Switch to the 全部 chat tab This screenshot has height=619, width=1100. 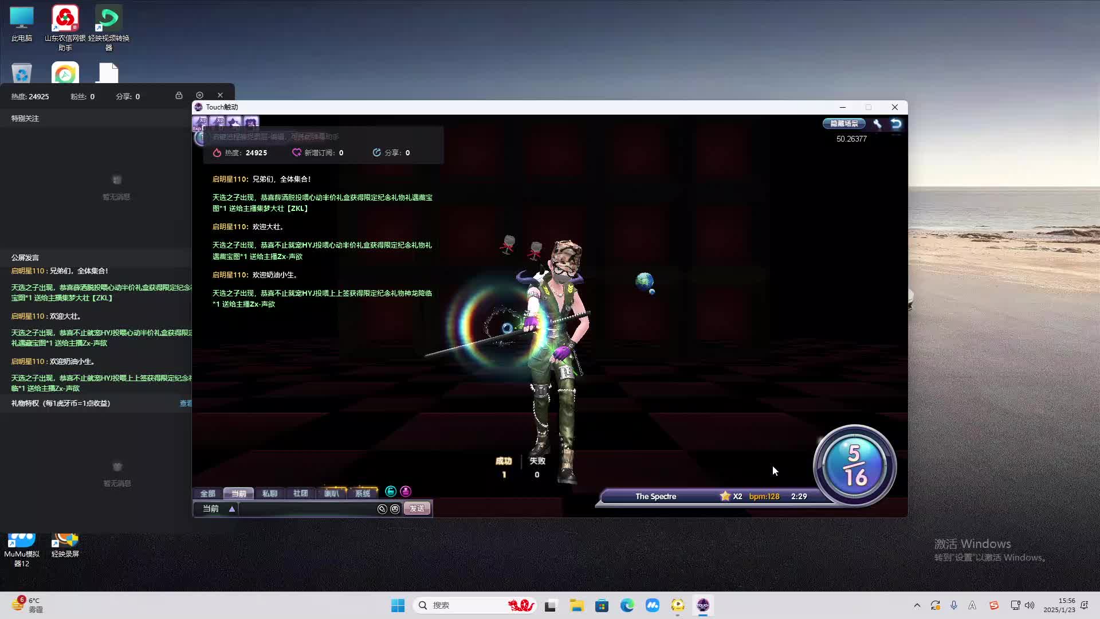pos(207,493)
